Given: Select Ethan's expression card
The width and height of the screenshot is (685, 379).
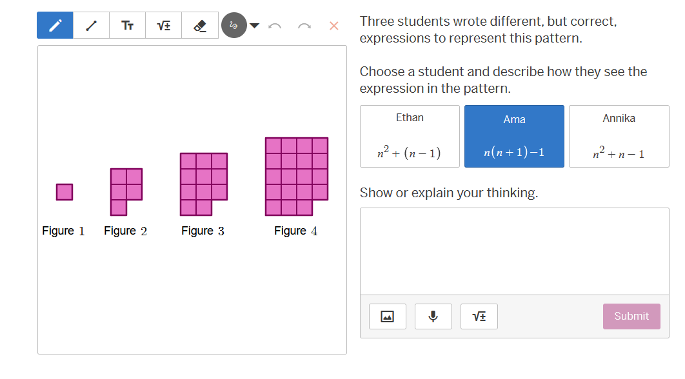Looking at the screenshot, I should pyautogui.click(x=410, y=136).
